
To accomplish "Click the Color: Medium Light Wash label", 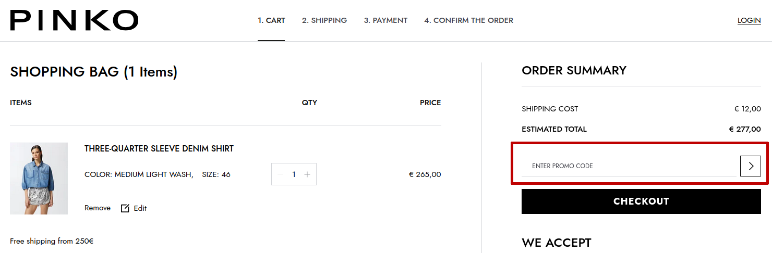I will [x=139, y=174].
